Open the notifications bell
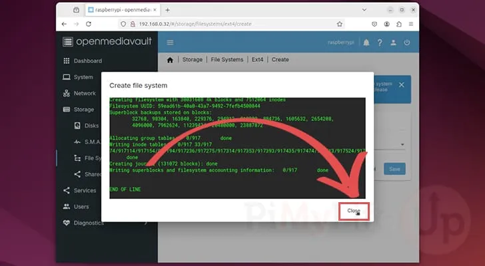The height and width of the screenshot is (266, 485). point(366,43)
